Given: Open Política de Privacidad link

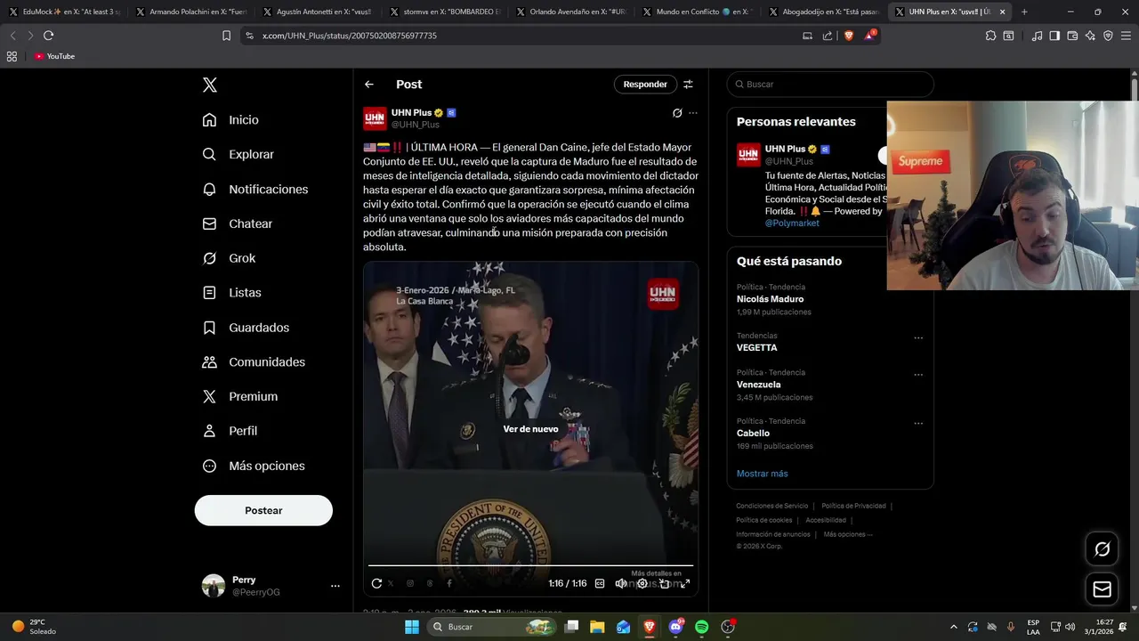Looking at the screenshot, I should 853,506.
